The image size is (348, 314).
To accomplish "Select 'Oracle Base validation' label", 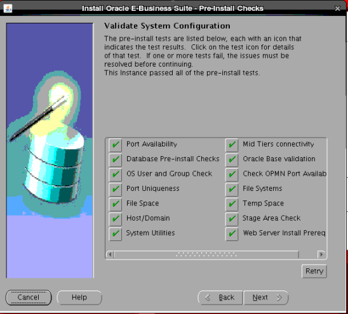I will coord(279,159).
